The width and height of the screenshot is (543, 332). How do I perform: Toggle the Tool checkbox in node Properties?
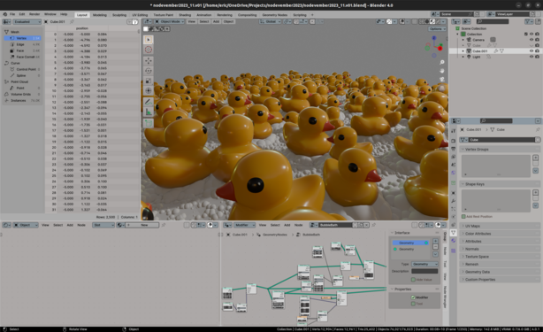413,304
